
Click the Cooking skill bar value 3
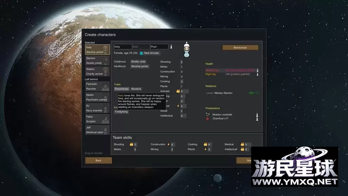(x=181, y=82)
